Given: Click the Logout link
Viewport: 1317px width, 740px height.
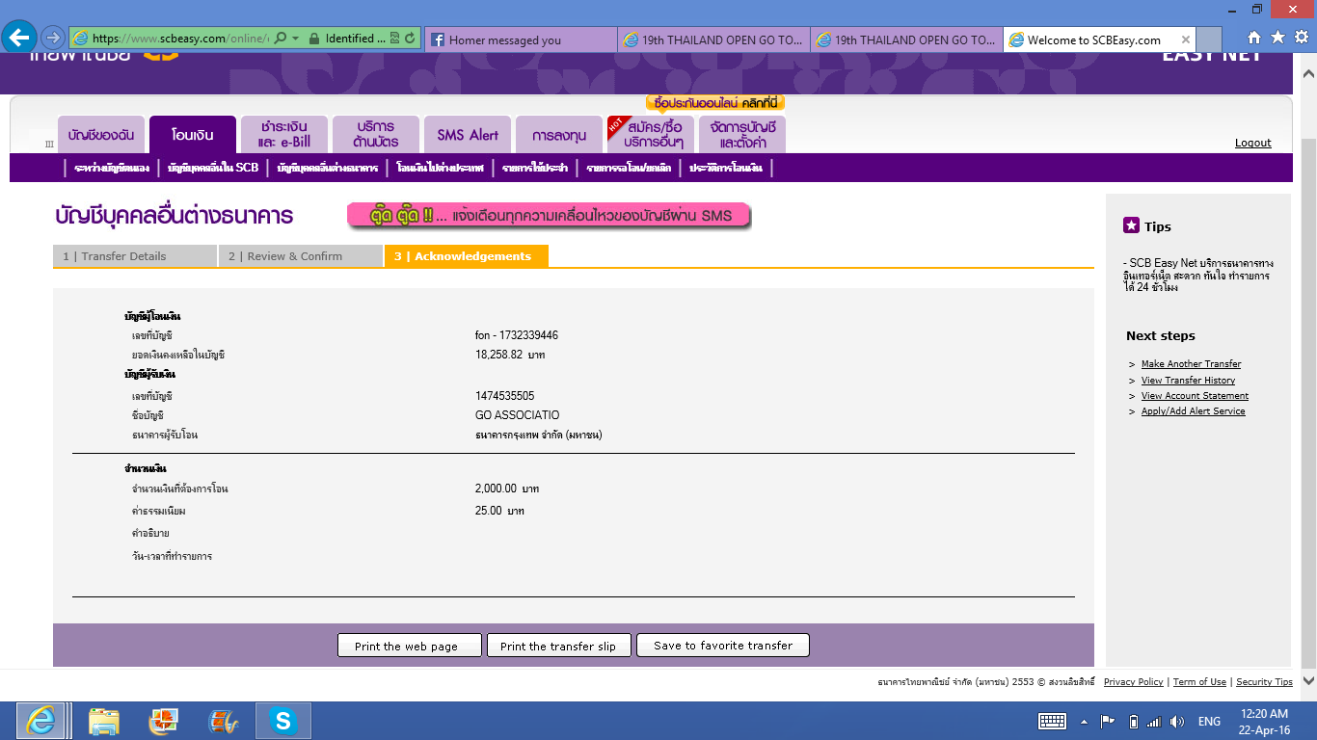Looking at the screenshot, I should tap(1252, 143).
